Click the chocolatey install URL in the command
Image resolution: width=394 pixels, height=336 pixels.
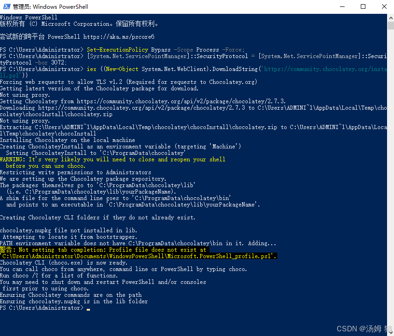(x=325, y=69)
